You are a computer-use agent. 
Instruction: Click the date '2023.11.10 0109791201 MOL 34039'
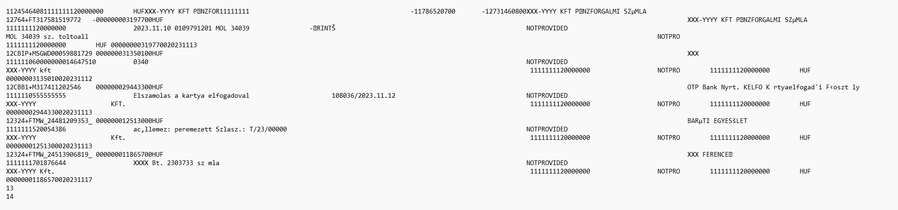(191, 28)
